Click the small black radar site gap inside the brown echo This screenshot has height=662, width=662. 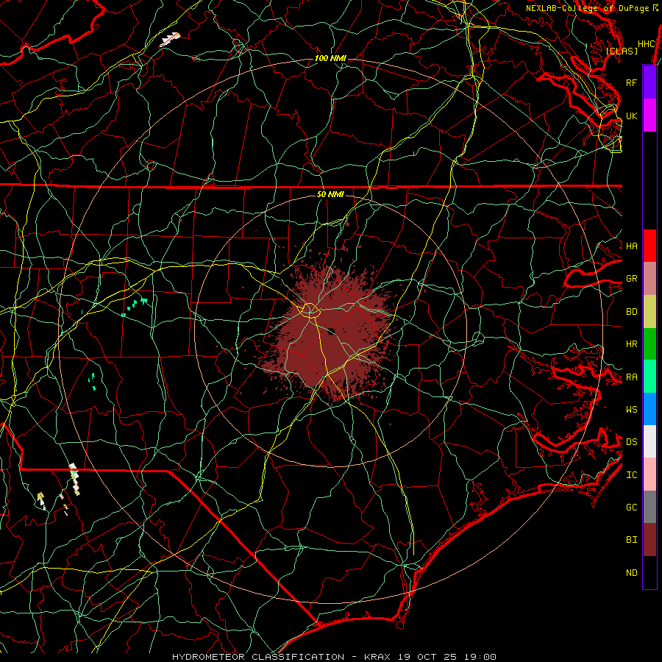click(332, 331)
